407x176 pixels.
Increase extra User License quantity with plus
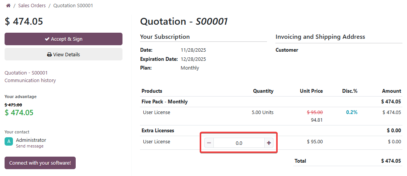(269, 143)
